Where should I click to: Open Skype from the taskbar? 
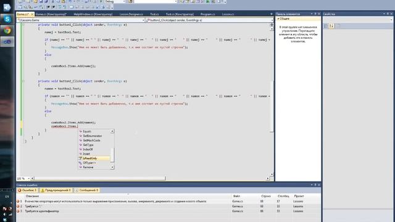pyautogui.click(x=7, y=19)
